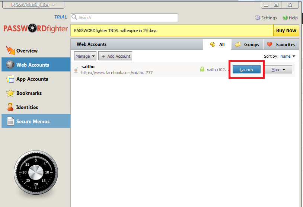
Task: Click the Overview arrow icon
Action: (x=10, y=50)
